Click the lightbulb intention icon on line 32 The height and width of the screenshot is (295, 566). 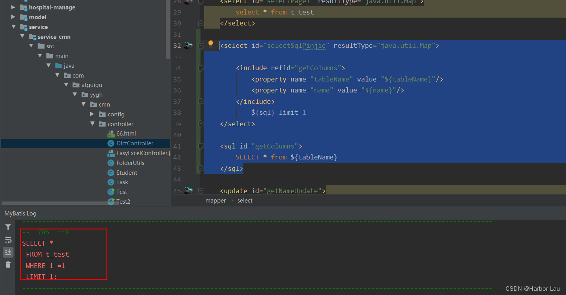[x=210, y=44]
